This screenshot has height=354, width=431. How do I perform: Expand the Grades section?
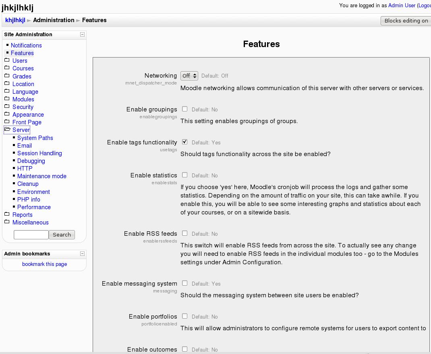(x=22, y=76)
